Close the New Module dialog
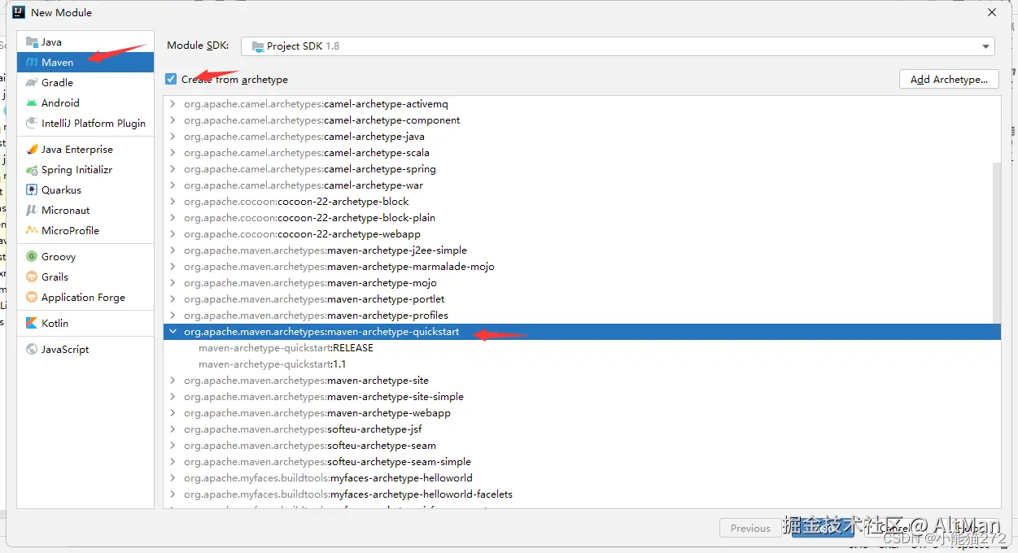 coord(991,12)
